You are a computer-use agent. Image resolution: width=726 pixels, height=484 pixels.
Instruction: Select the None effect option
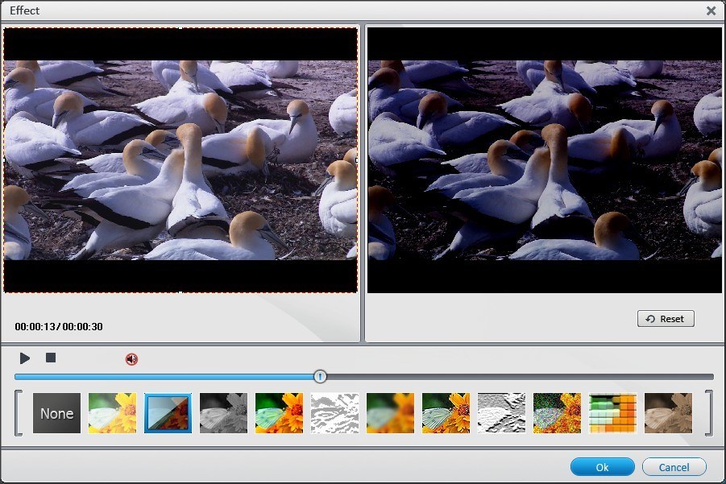click(x=56, y=413)
